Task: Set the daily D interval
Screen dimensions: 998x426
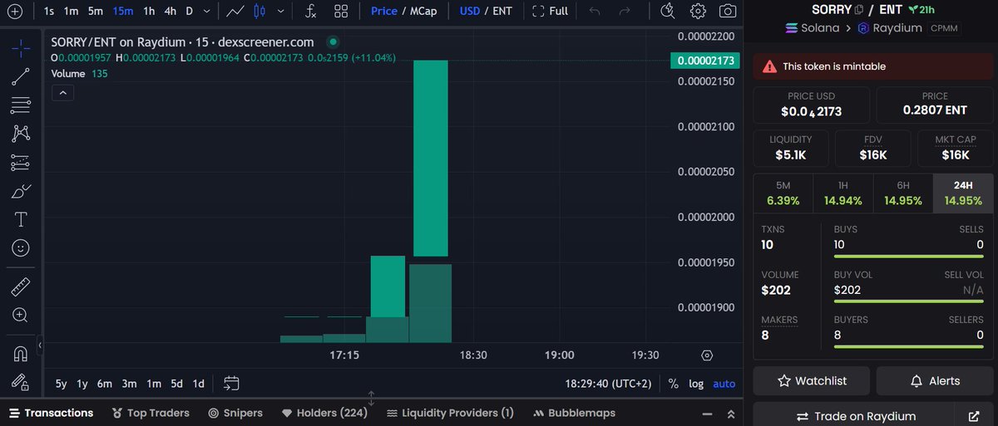Action: (189, 12)
